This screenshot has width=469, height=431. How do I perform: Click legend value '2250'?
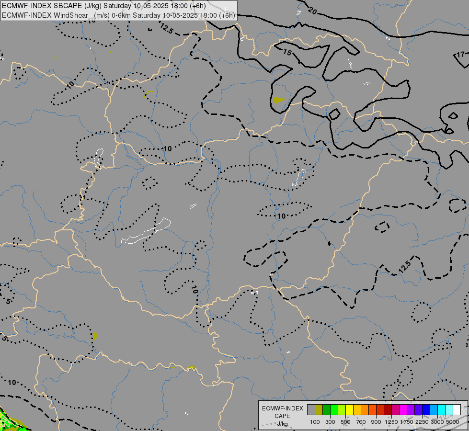[422, 422]
